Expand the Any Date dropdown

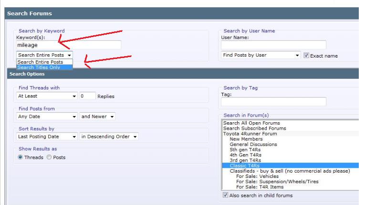tap(47, 117)
